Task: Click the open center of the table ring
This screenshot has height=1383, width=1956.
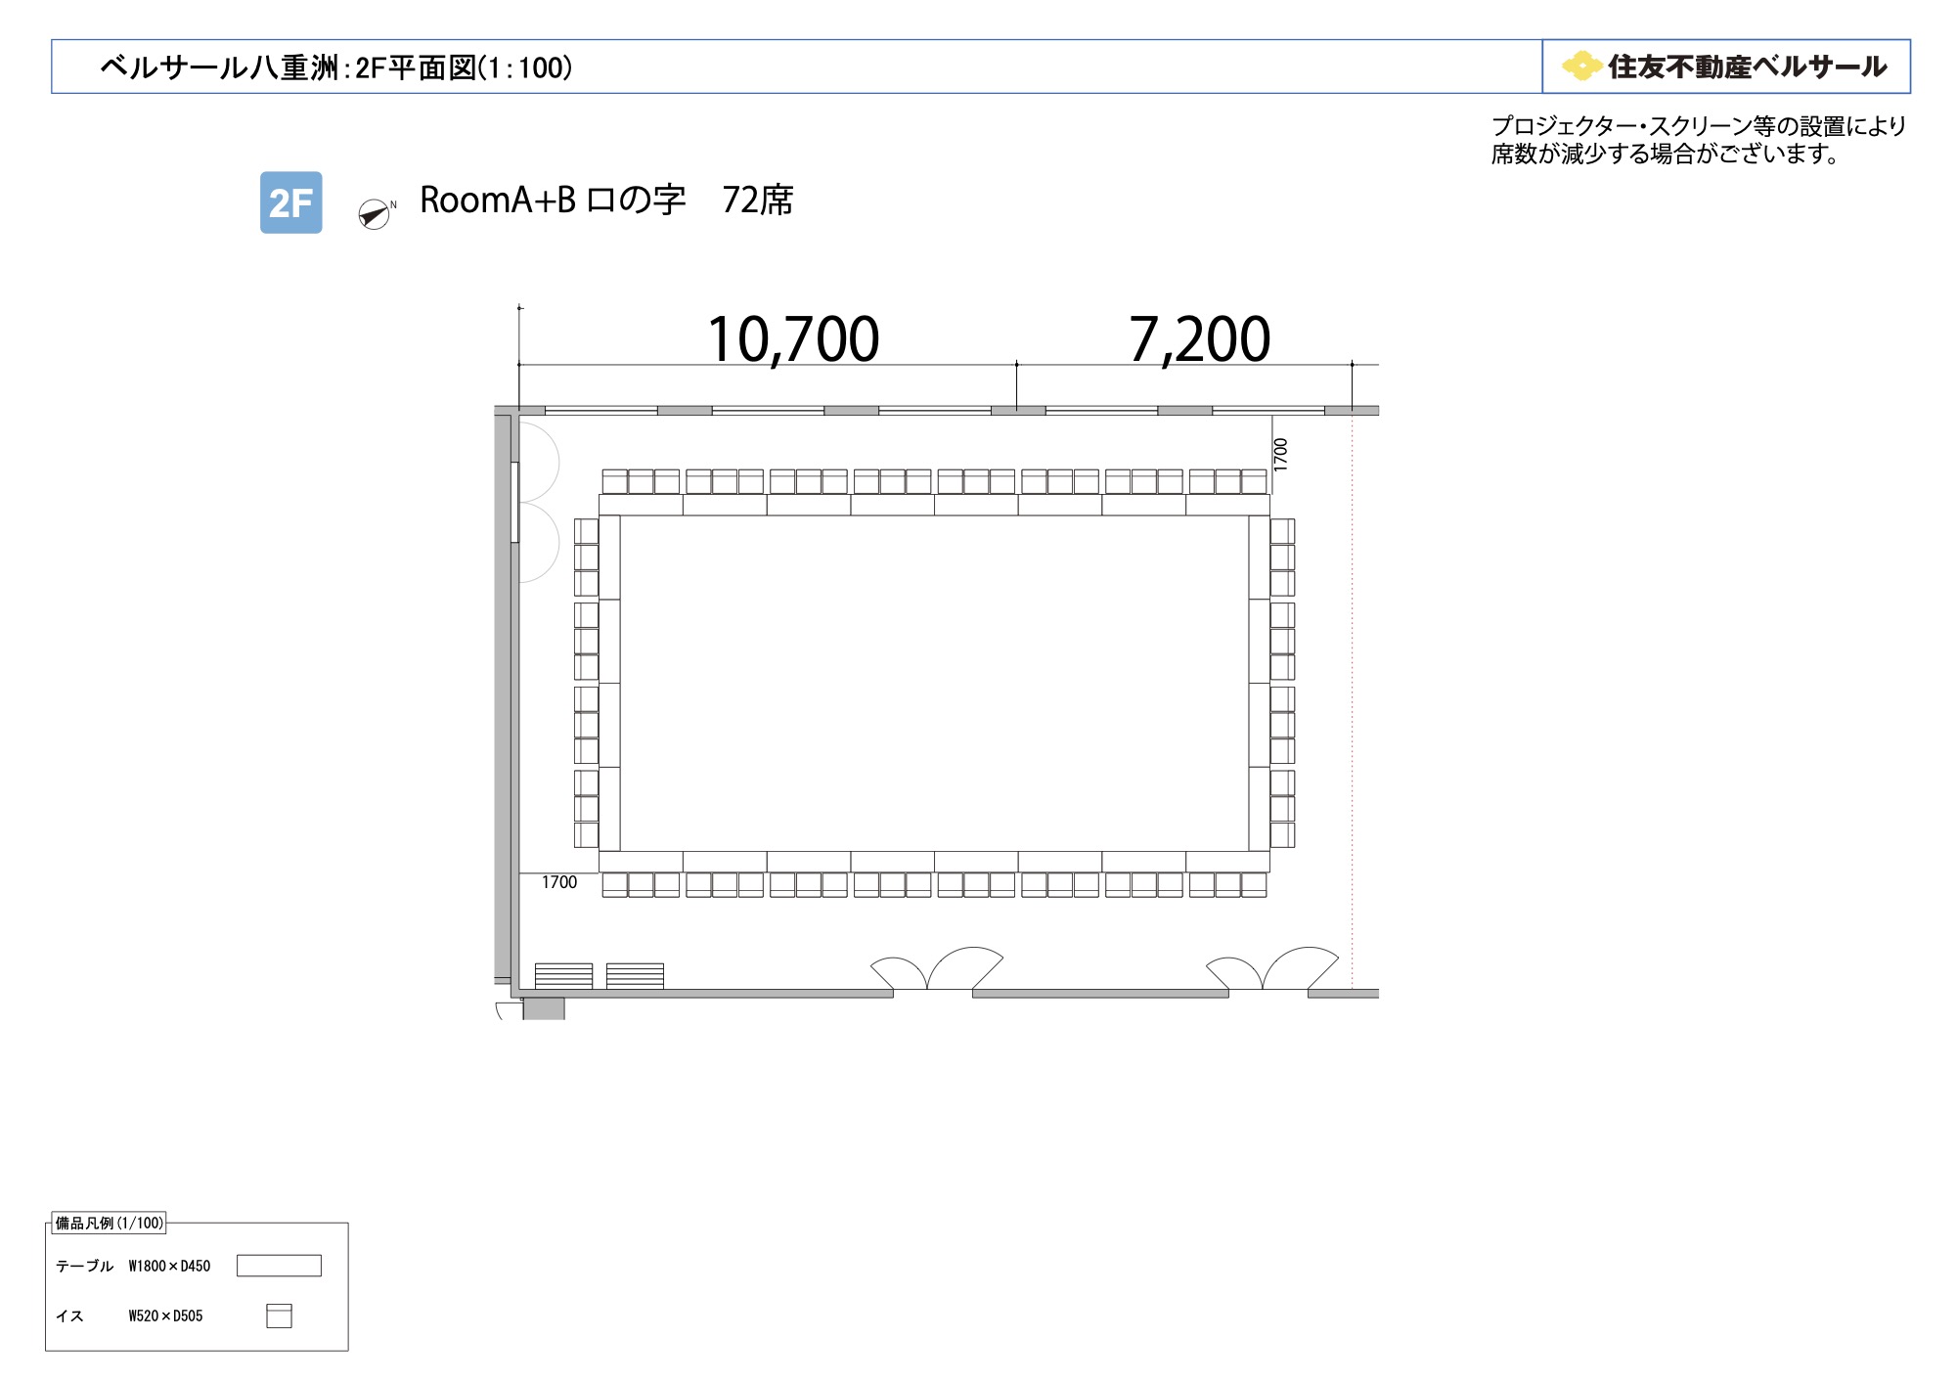Action: coord(934,684)
